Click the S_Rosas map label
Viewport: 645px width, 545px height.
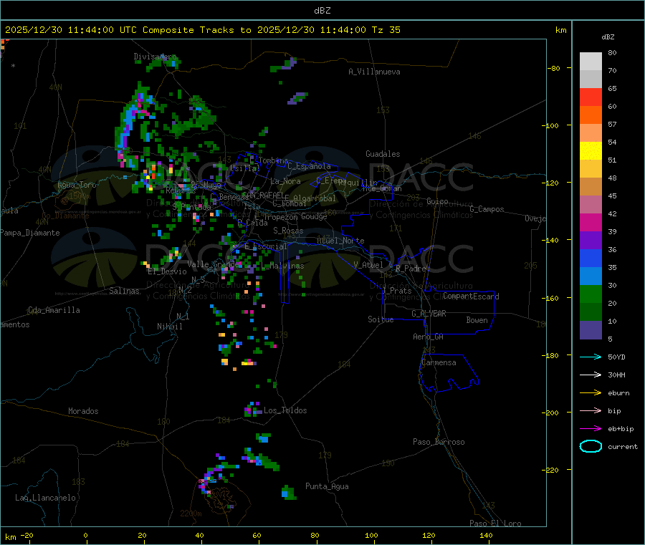[x=288, y=231]
